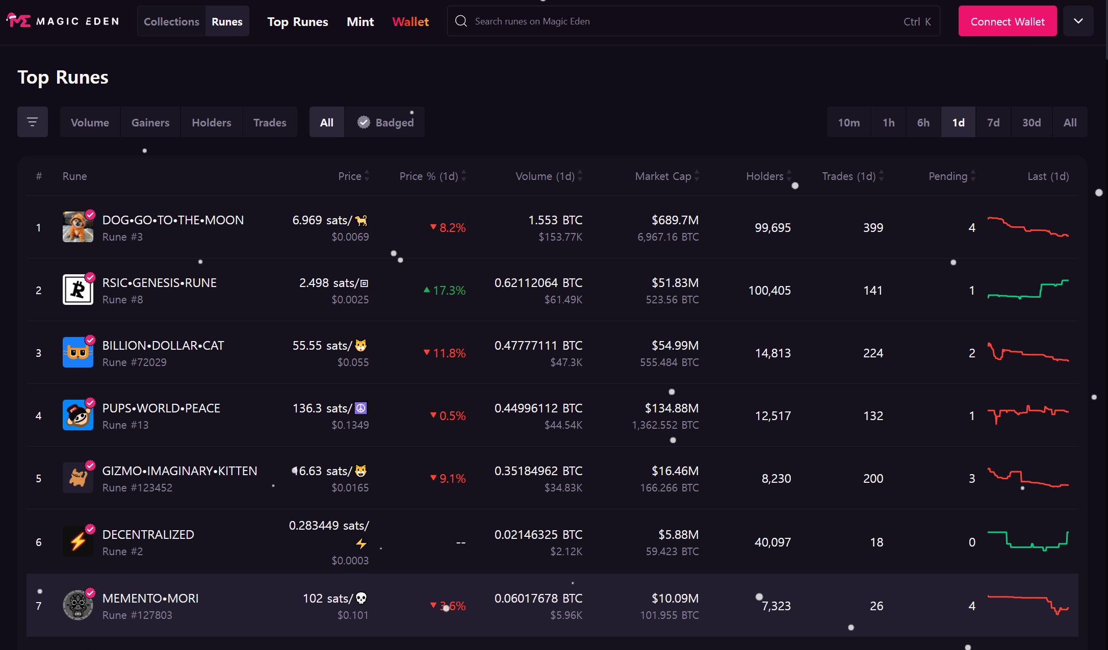Viewport: 1108px width, 650px height.
Task: Click the DECENTRALIZED green sparkline chart
Action: point(1028,541)
